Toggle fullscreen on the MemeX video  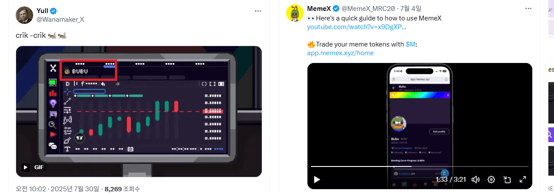pyautogui.click(x=523, y=179)
